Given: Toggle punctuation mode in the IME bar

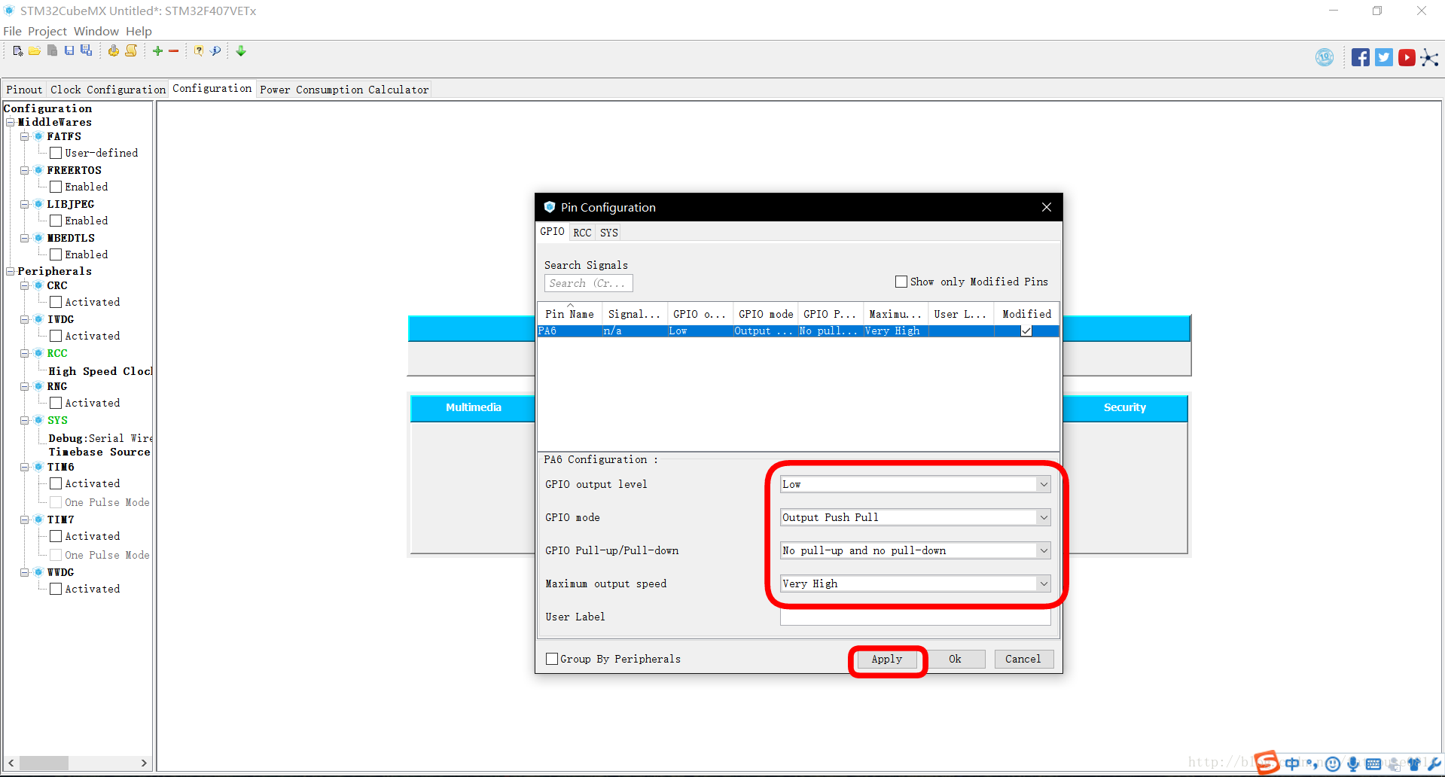Looking at the screenshot, I should [1312, 763].
